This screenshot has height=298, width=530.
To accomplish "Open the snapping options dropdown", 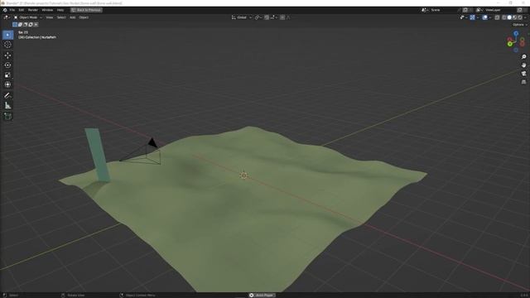I will coord(274,17).
